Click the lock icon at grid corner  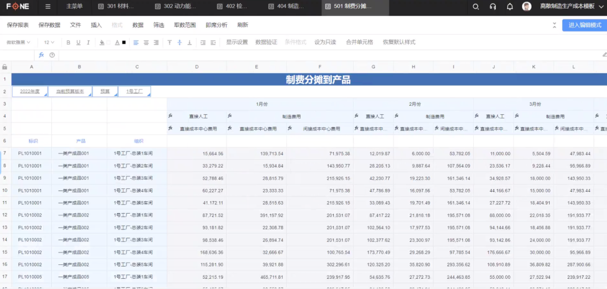(x=4, y=67)
